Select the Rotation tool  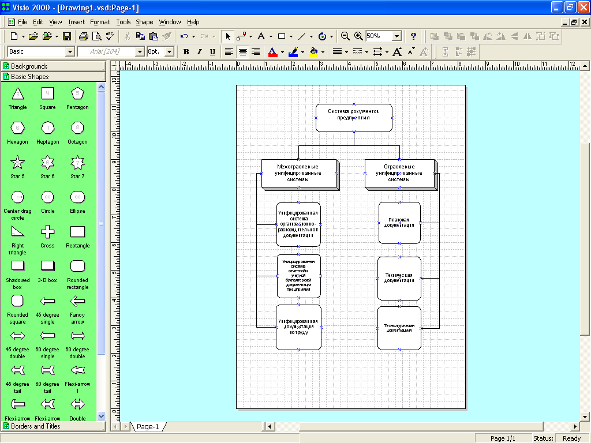322,36
